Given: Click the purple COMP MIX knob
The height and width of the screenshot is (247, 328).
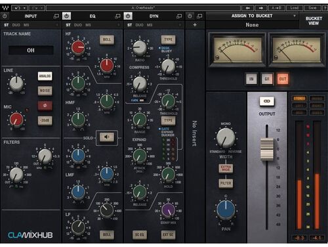Looking at the screenshot, I should pos(168,210).
